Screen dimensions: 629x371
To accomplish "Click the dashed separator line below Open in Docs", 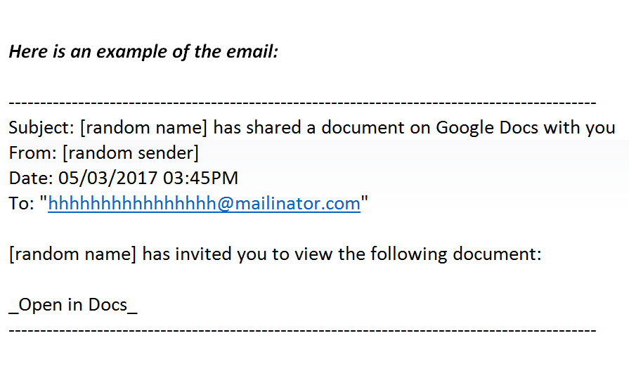I will point(302,330).
